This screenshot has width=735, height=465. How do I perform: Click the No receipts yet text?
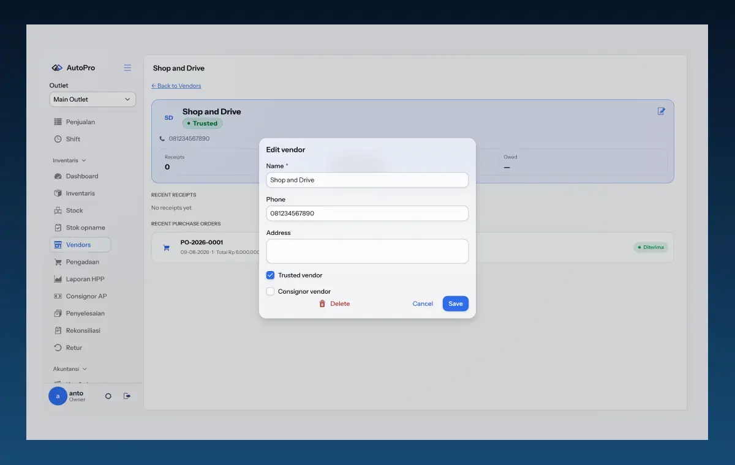coord(171,208)
